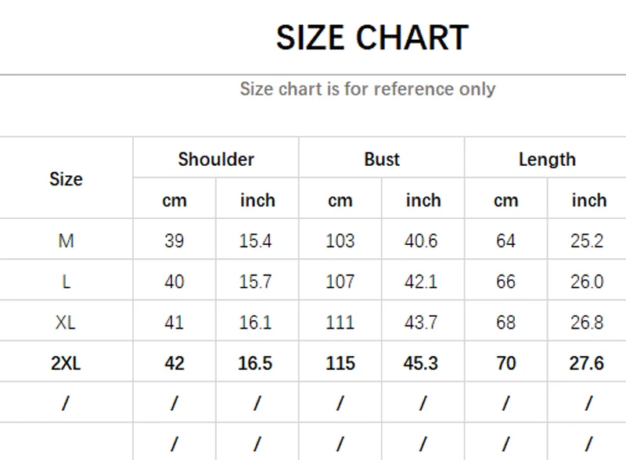626x460 pixels.
Task: Click the XL size row label
Action: 66,322
